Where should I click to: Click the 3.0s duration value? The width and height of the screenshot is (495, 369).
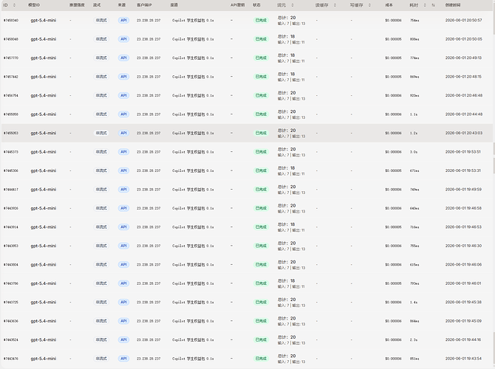[x=414, y=152]
